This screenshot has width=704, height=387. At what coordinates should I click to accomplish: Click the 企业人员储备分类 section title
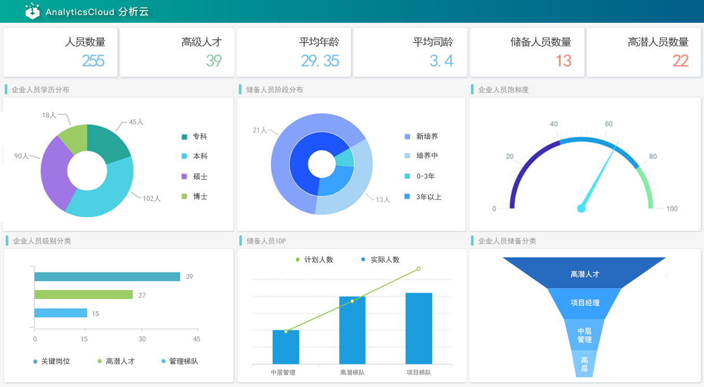(507, 241)
